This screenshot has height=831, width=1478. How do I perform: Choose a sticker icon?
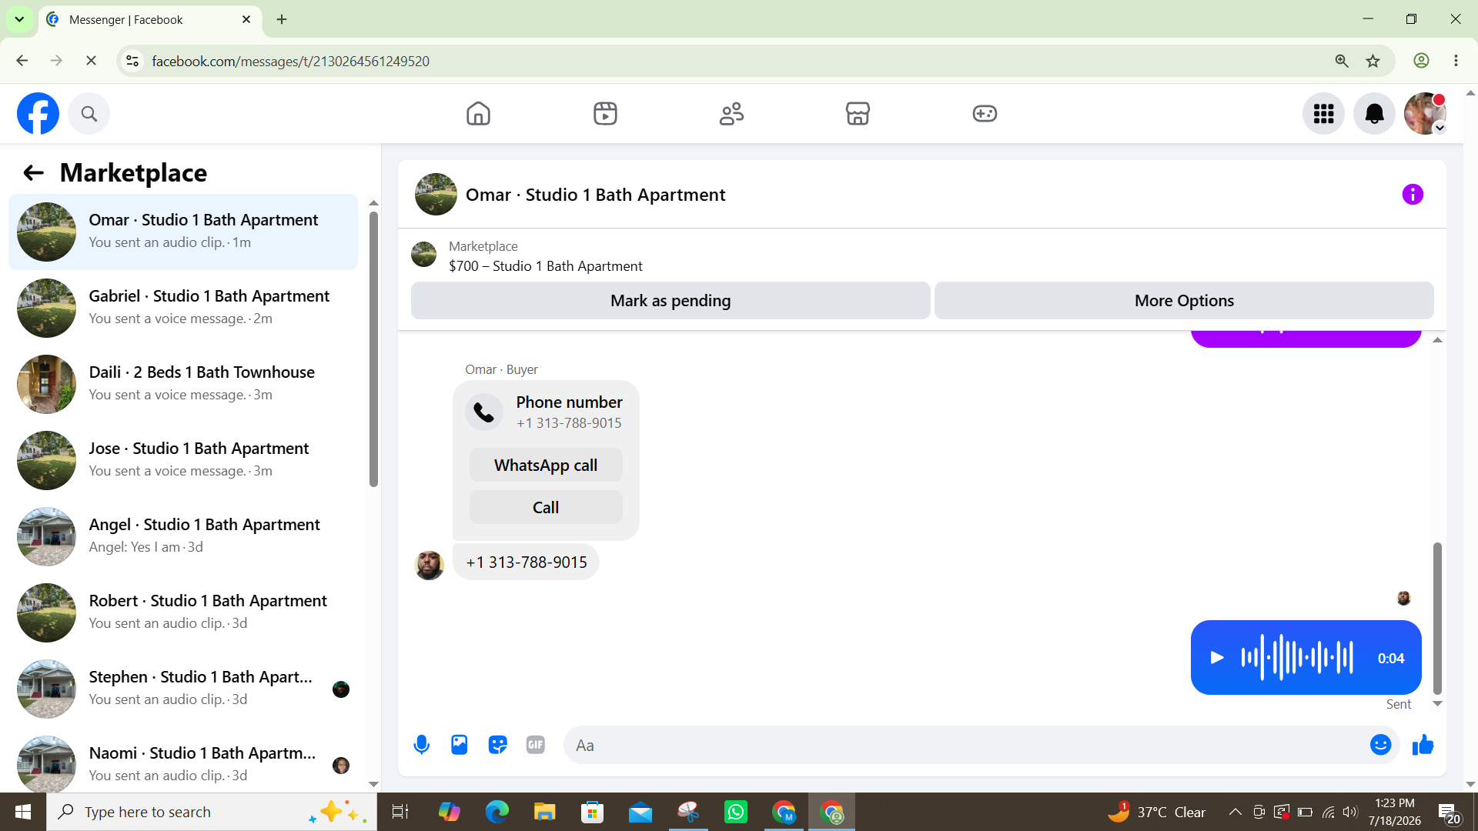pos(497,745)
